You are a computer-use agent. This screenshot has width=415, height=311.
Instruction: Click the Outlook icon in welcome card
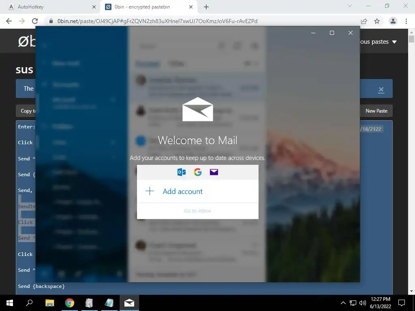[182, 172]
